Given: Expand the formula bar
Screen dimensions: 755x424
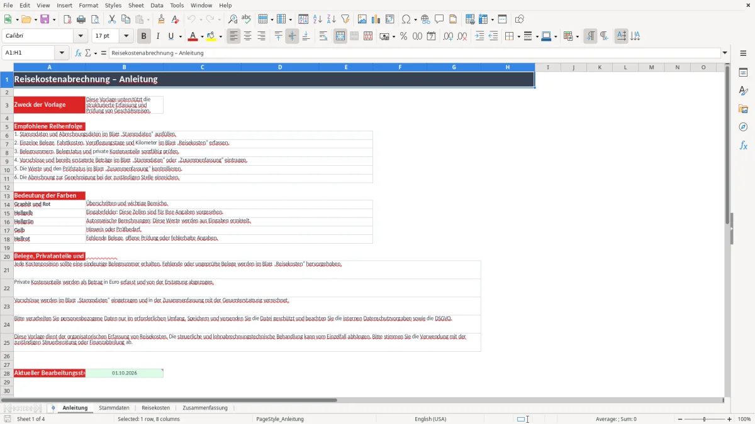Looking at the screenshot, I should pos(725,53).
